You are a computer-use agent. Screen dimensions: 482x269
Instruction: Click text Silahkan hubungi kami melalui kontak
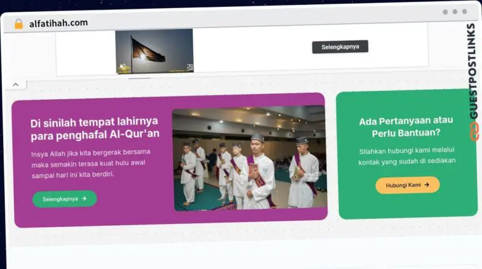point(407,156)
